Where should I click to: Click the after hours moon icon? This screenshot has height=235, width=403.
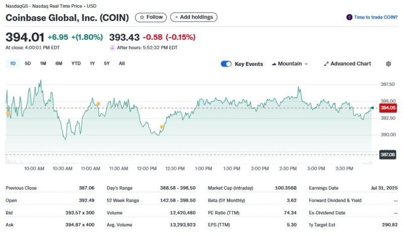112,48
